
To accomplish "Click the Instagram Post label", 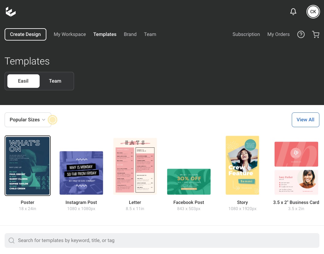I will pyautogui.click(x=81, y=202).
